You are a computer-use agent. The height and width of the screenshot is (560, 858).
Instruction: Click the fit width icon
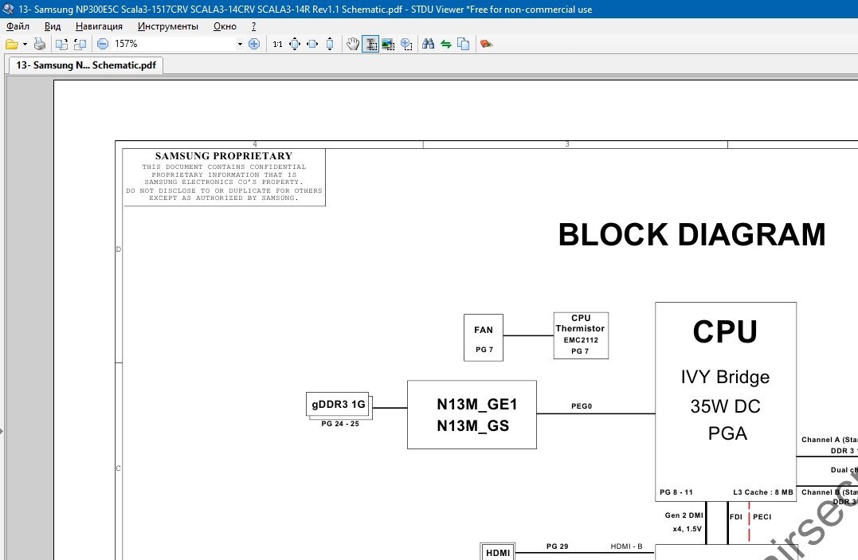click(312, 44)
